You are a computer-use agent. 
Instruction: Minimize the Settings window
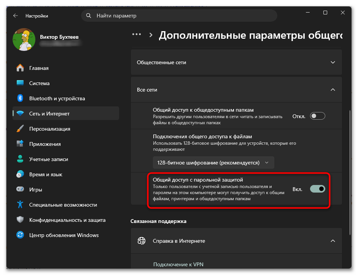pos(308,13)
